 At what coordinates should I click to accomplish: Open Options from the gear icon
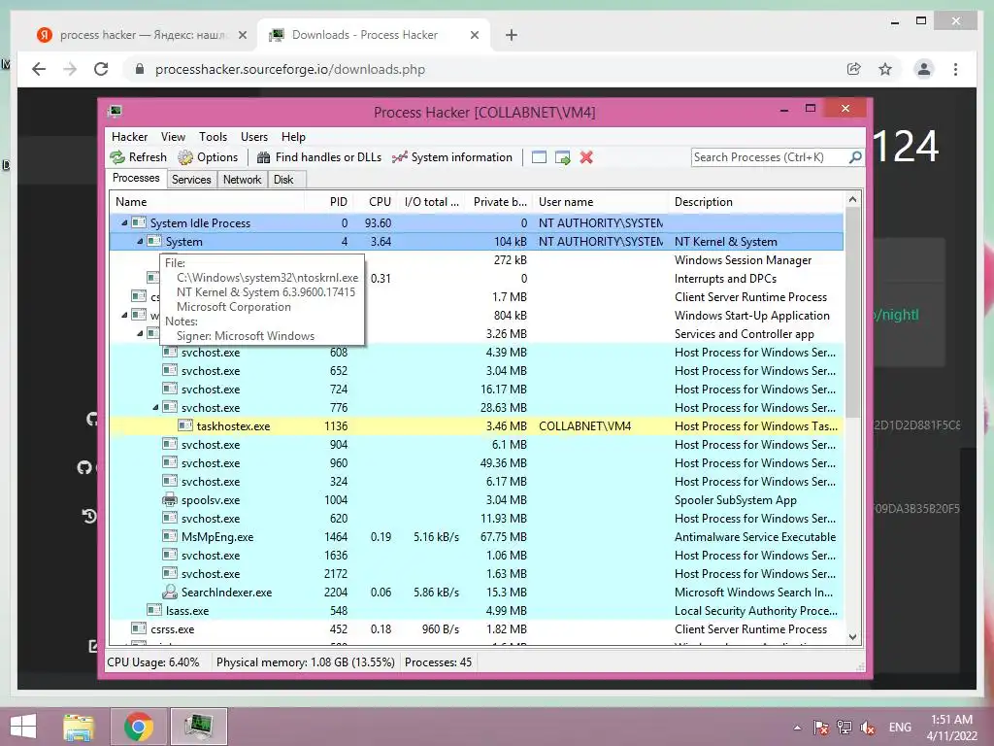click(x=185, y=157)
